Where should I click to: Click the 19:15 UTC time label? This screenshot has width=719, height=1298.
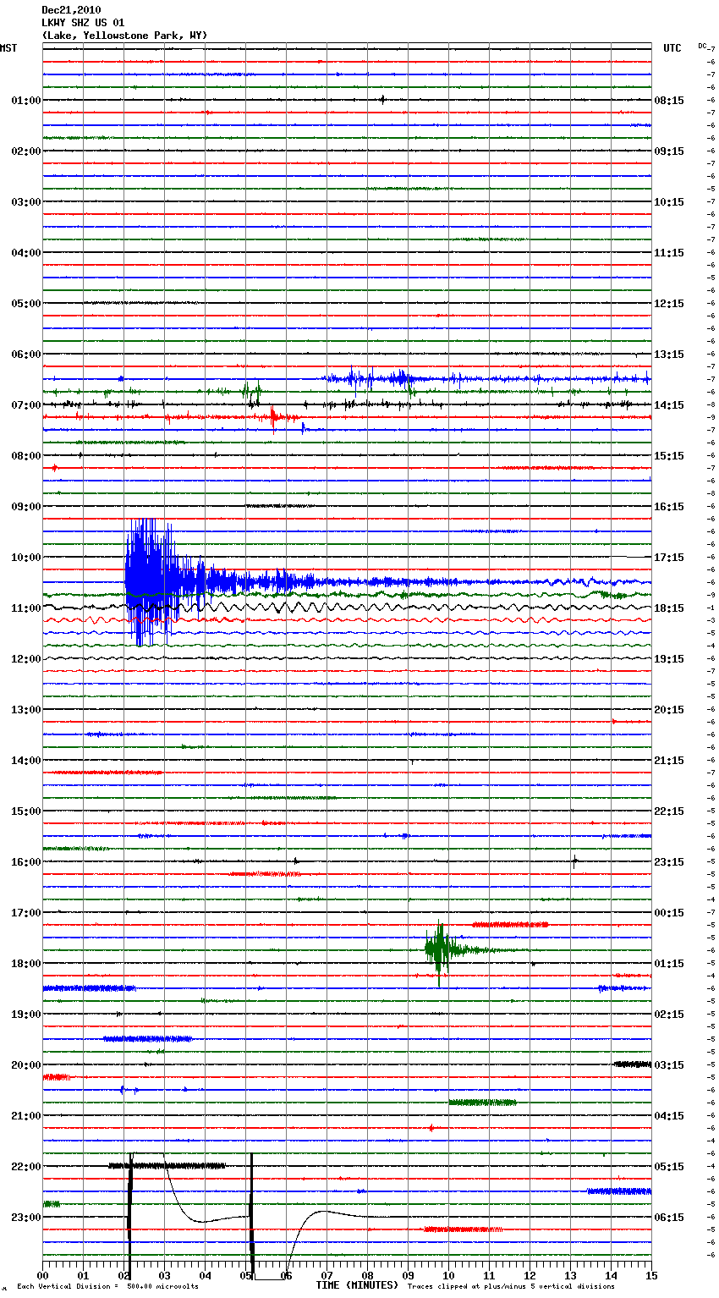[x=669, y=659]
